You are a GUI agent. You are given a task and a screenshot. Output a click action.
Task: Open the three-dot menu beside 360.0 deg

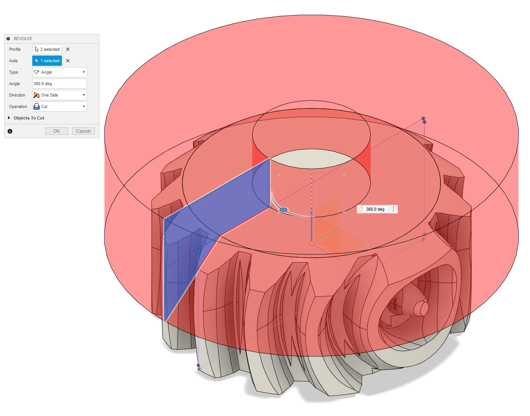coord(393,209)
